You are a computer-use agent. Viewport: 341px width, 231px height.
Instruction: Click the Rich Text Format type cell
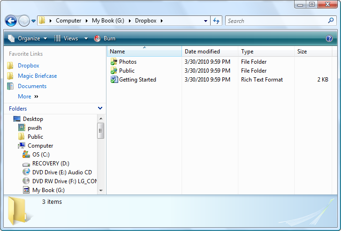point(262,80)
